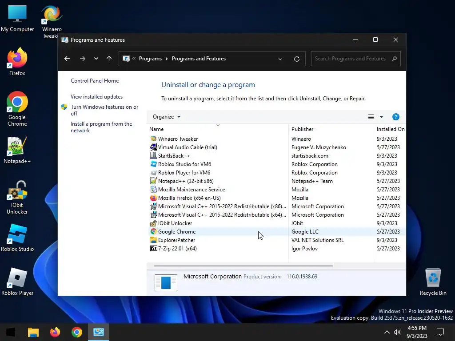Go up one level with the up arrow
Viewport: 455px width, 341px height.
tap(109, 59)
